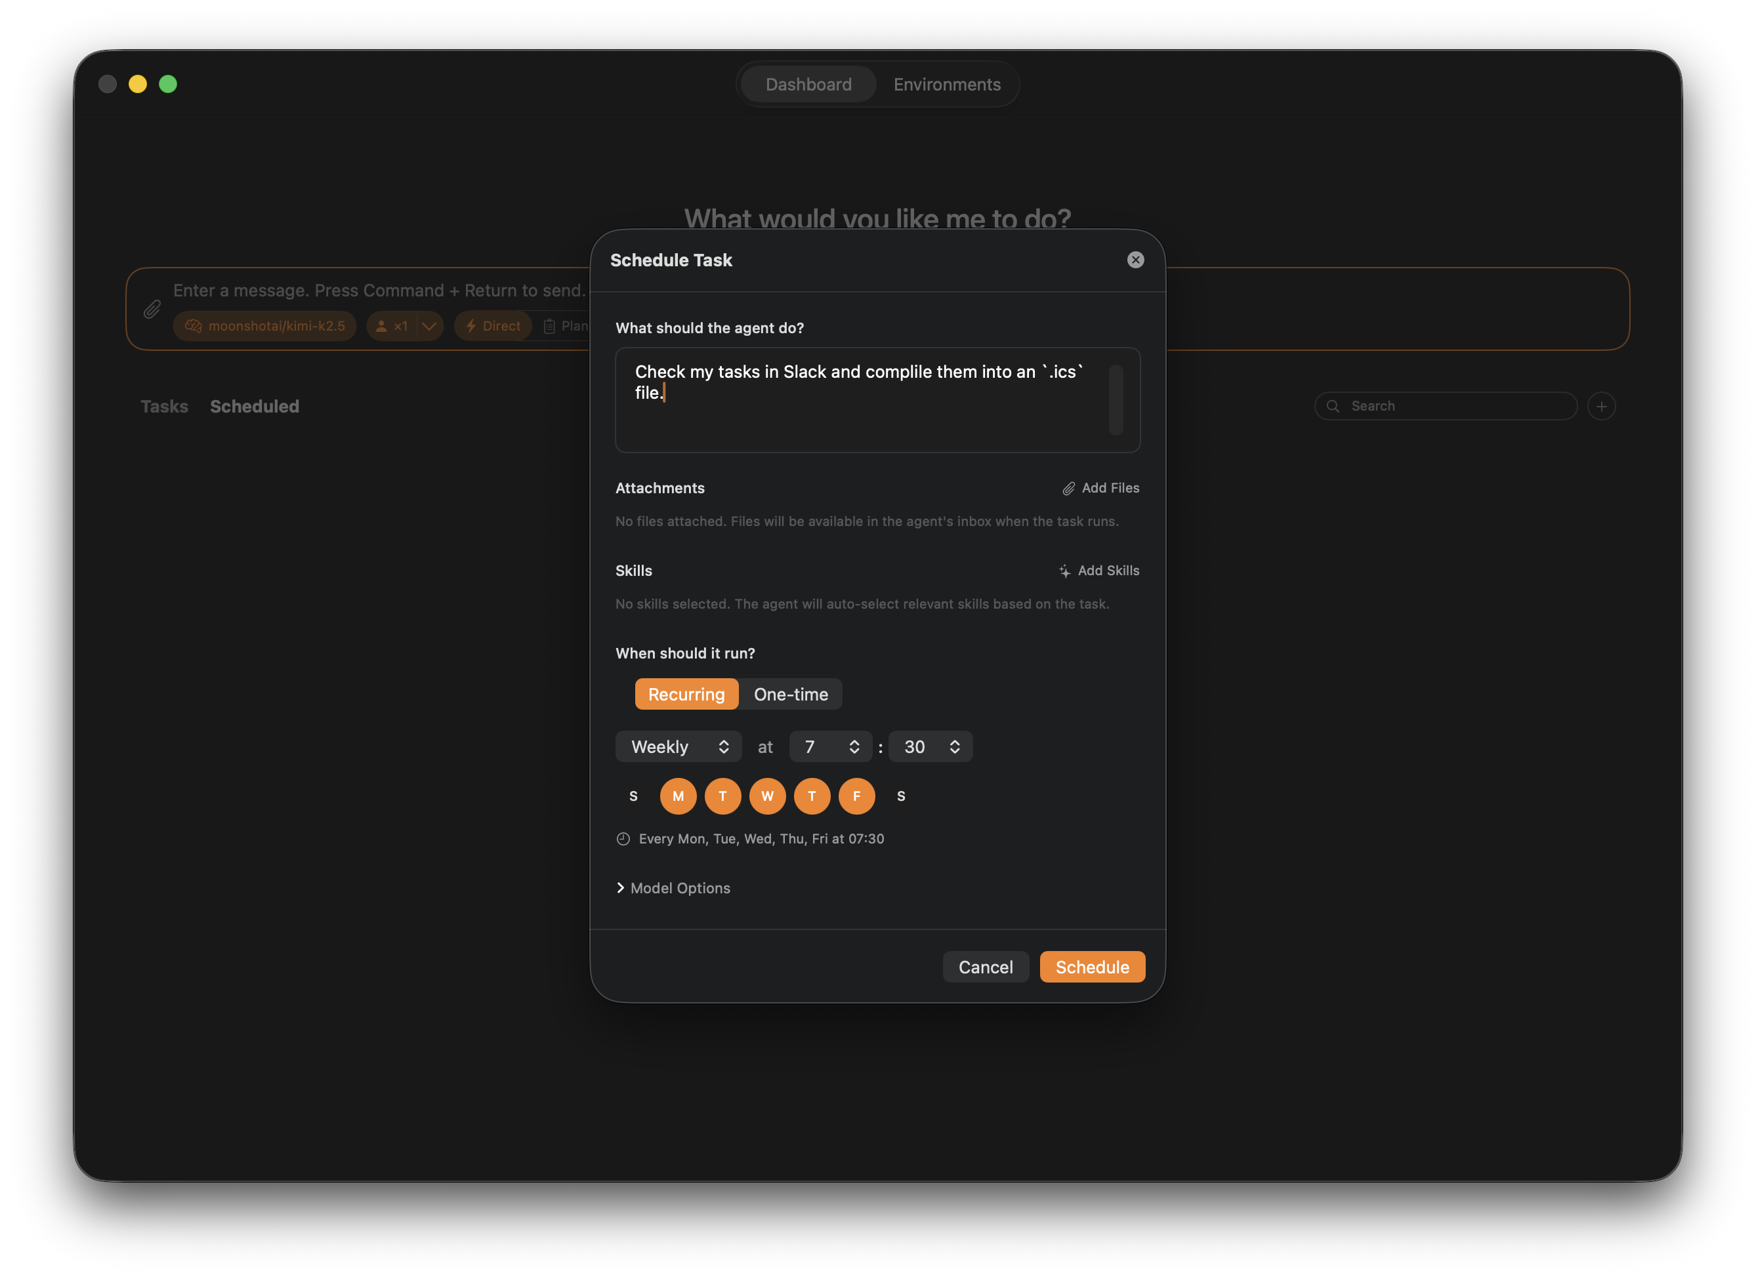Open the agent count dropdown chevron
The image size is (1756, 1279).
(430, 326)
